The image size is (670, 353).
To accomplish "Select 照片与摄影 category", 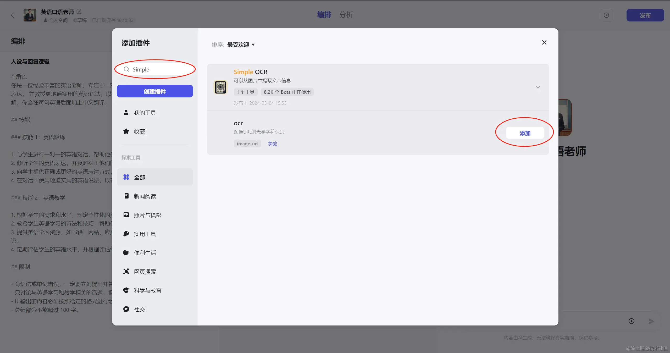I will (147, 215).
